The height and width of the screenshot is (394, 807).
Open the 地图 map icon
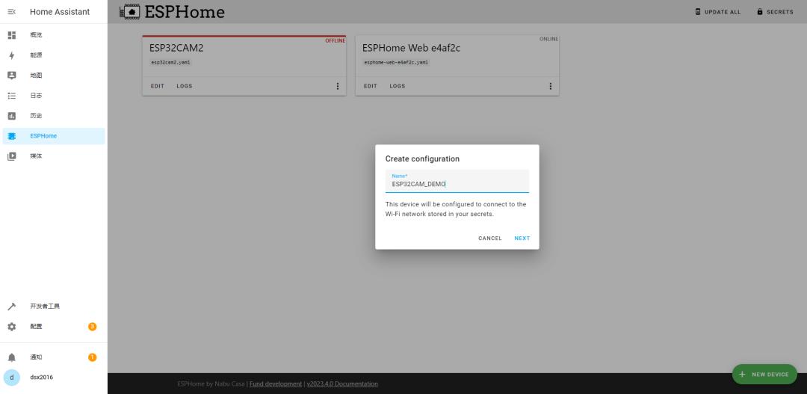point(11,76)
